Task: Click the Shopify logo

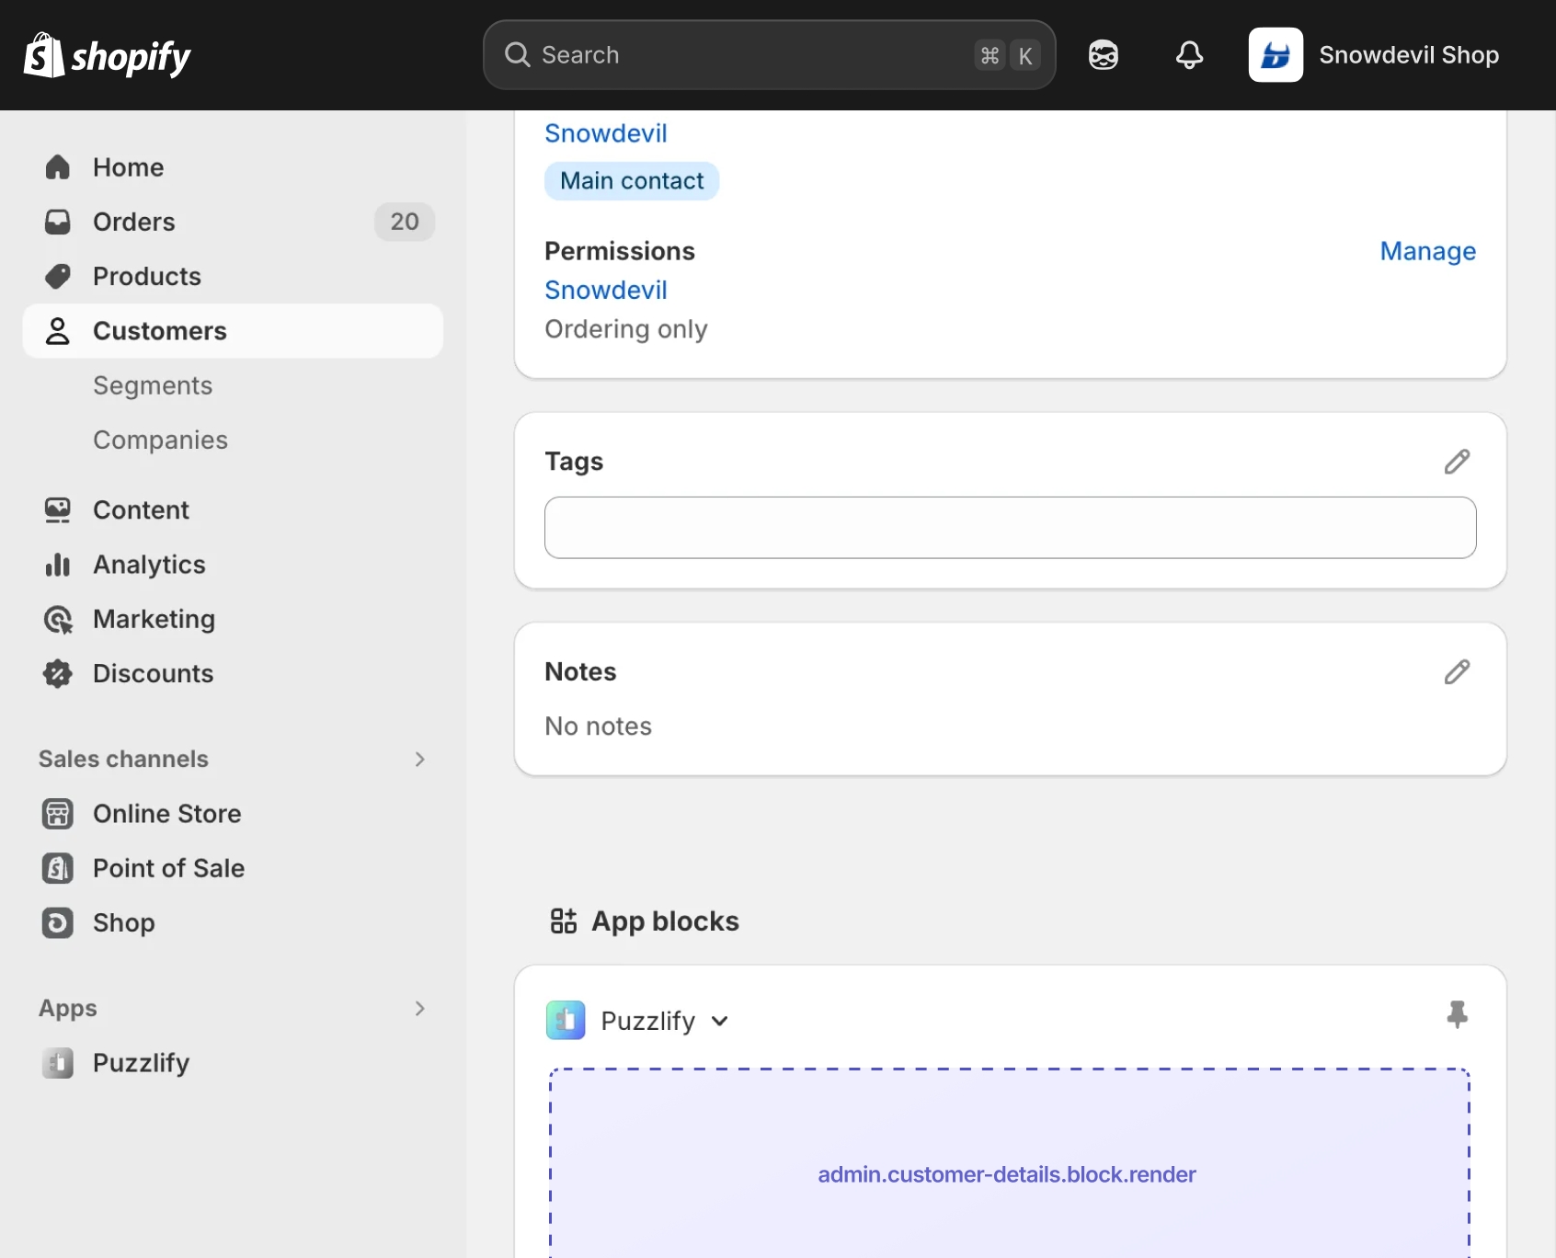Action: tap(107, 55)
